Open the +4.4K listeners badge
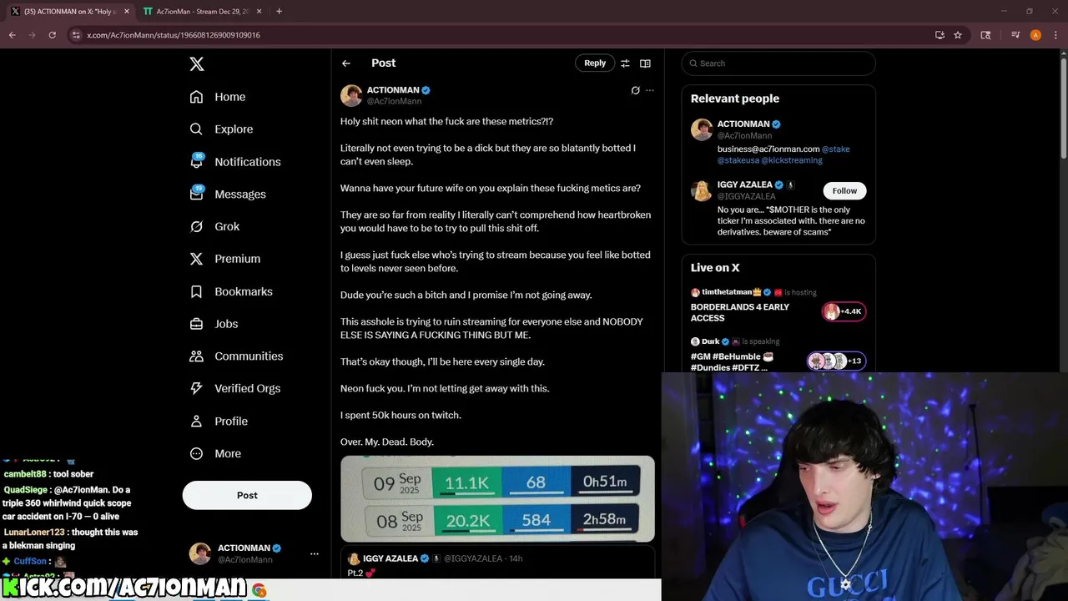The height and width of the screenshot is (601, 1068). pyautogui.click(x=844, y=311)
